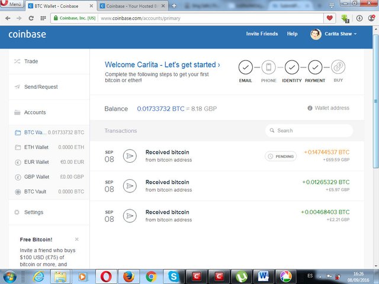This screenshot has height=284, width=379.
Task: Open Microsoft Word from the taskbar
Action: [263, 277]
